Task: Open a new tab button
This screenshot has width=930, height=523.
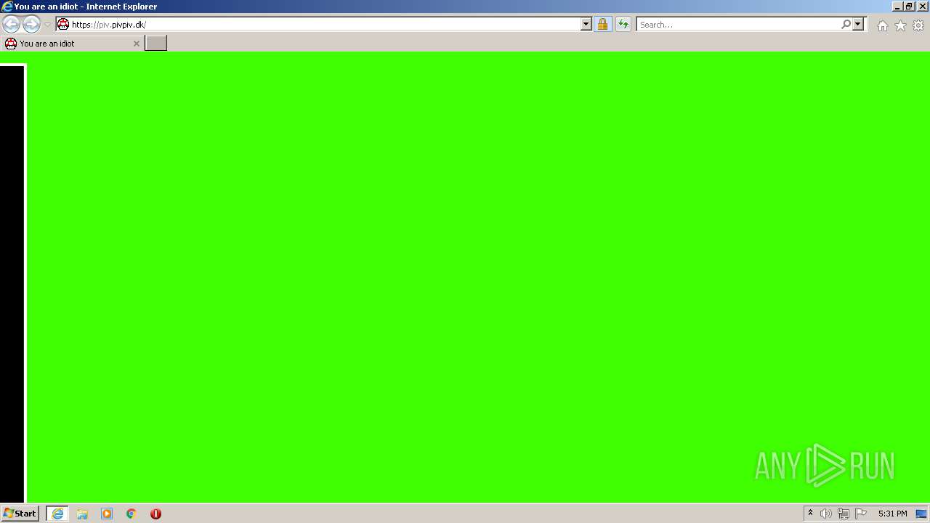Action: coord(156,43)
